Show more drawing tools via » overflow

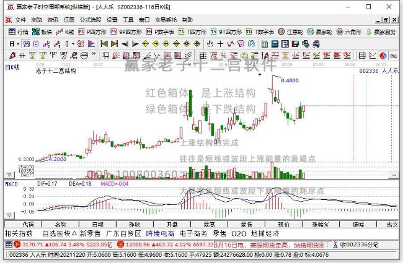click(94, 54)
